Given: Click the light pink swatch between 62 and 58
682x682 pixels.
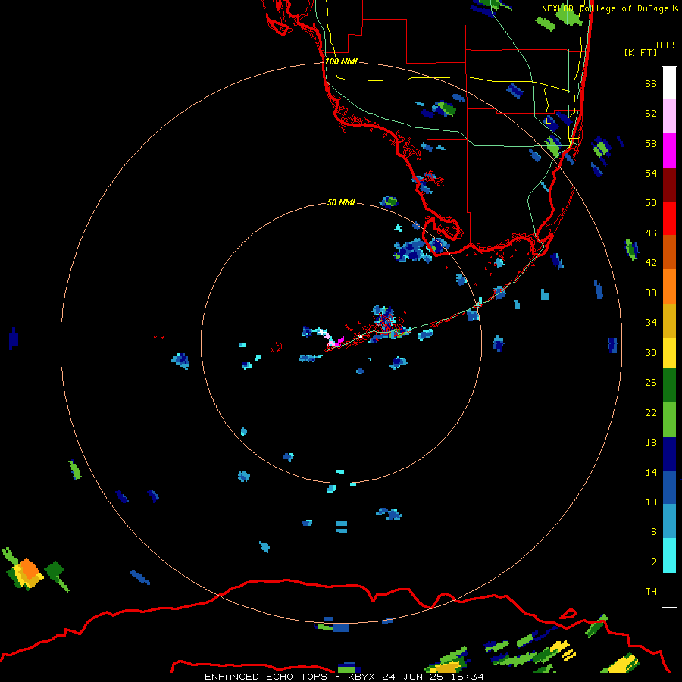Looking at the screenshot, I should [669, 117].
